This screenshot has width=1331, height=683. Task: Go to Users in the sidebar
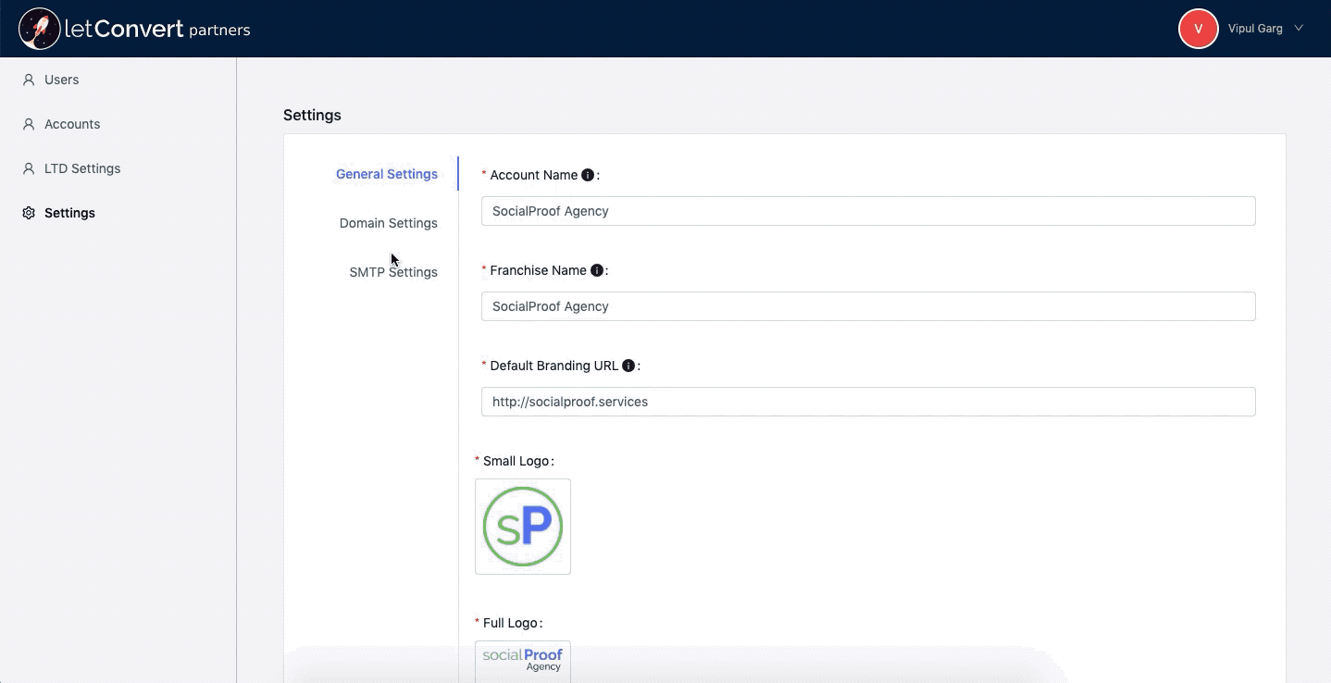click(x=61, y=80)
